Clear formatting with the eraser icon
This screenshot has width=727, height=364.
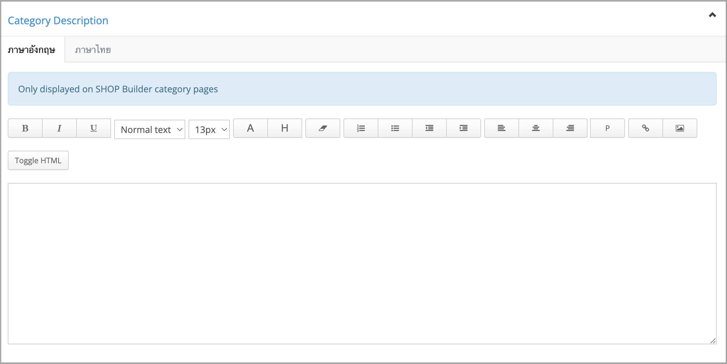(x=323, y=128)
